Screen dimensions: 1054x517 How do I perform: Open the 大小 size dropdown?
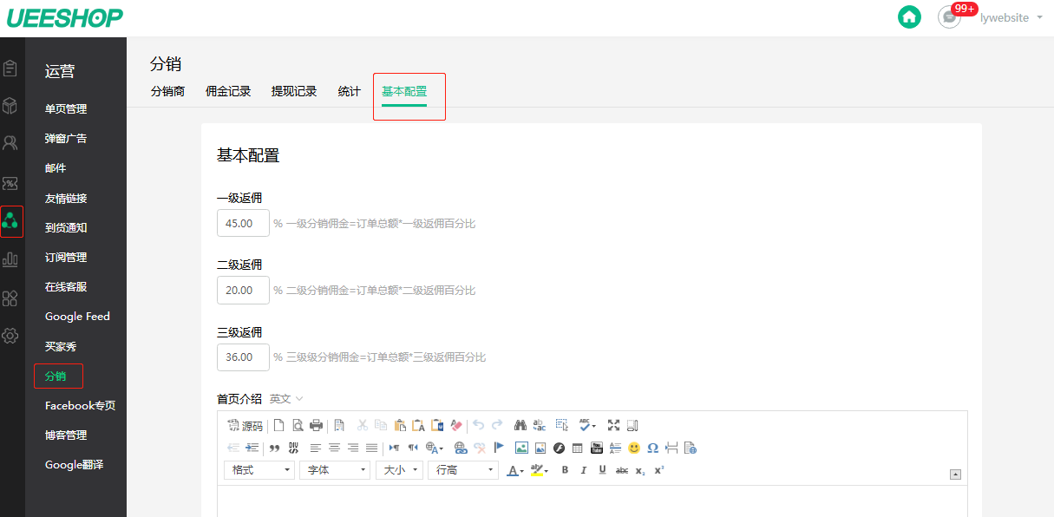click(399, 470)
